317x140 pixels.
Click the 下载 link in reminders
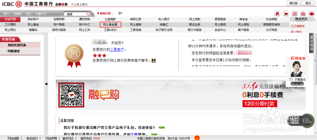click(134, 134)
